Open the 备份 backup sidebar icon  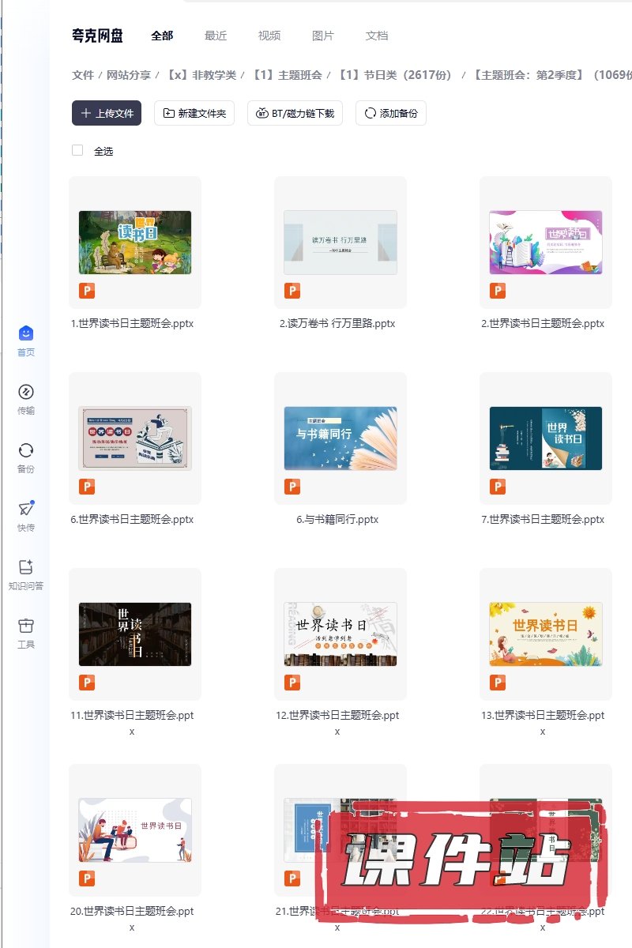coord(26,451)
